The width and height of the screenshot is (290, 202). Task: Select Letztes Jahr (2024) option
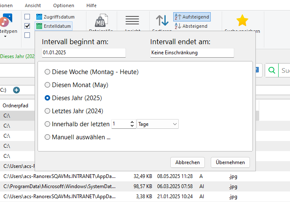click(74, 111)
